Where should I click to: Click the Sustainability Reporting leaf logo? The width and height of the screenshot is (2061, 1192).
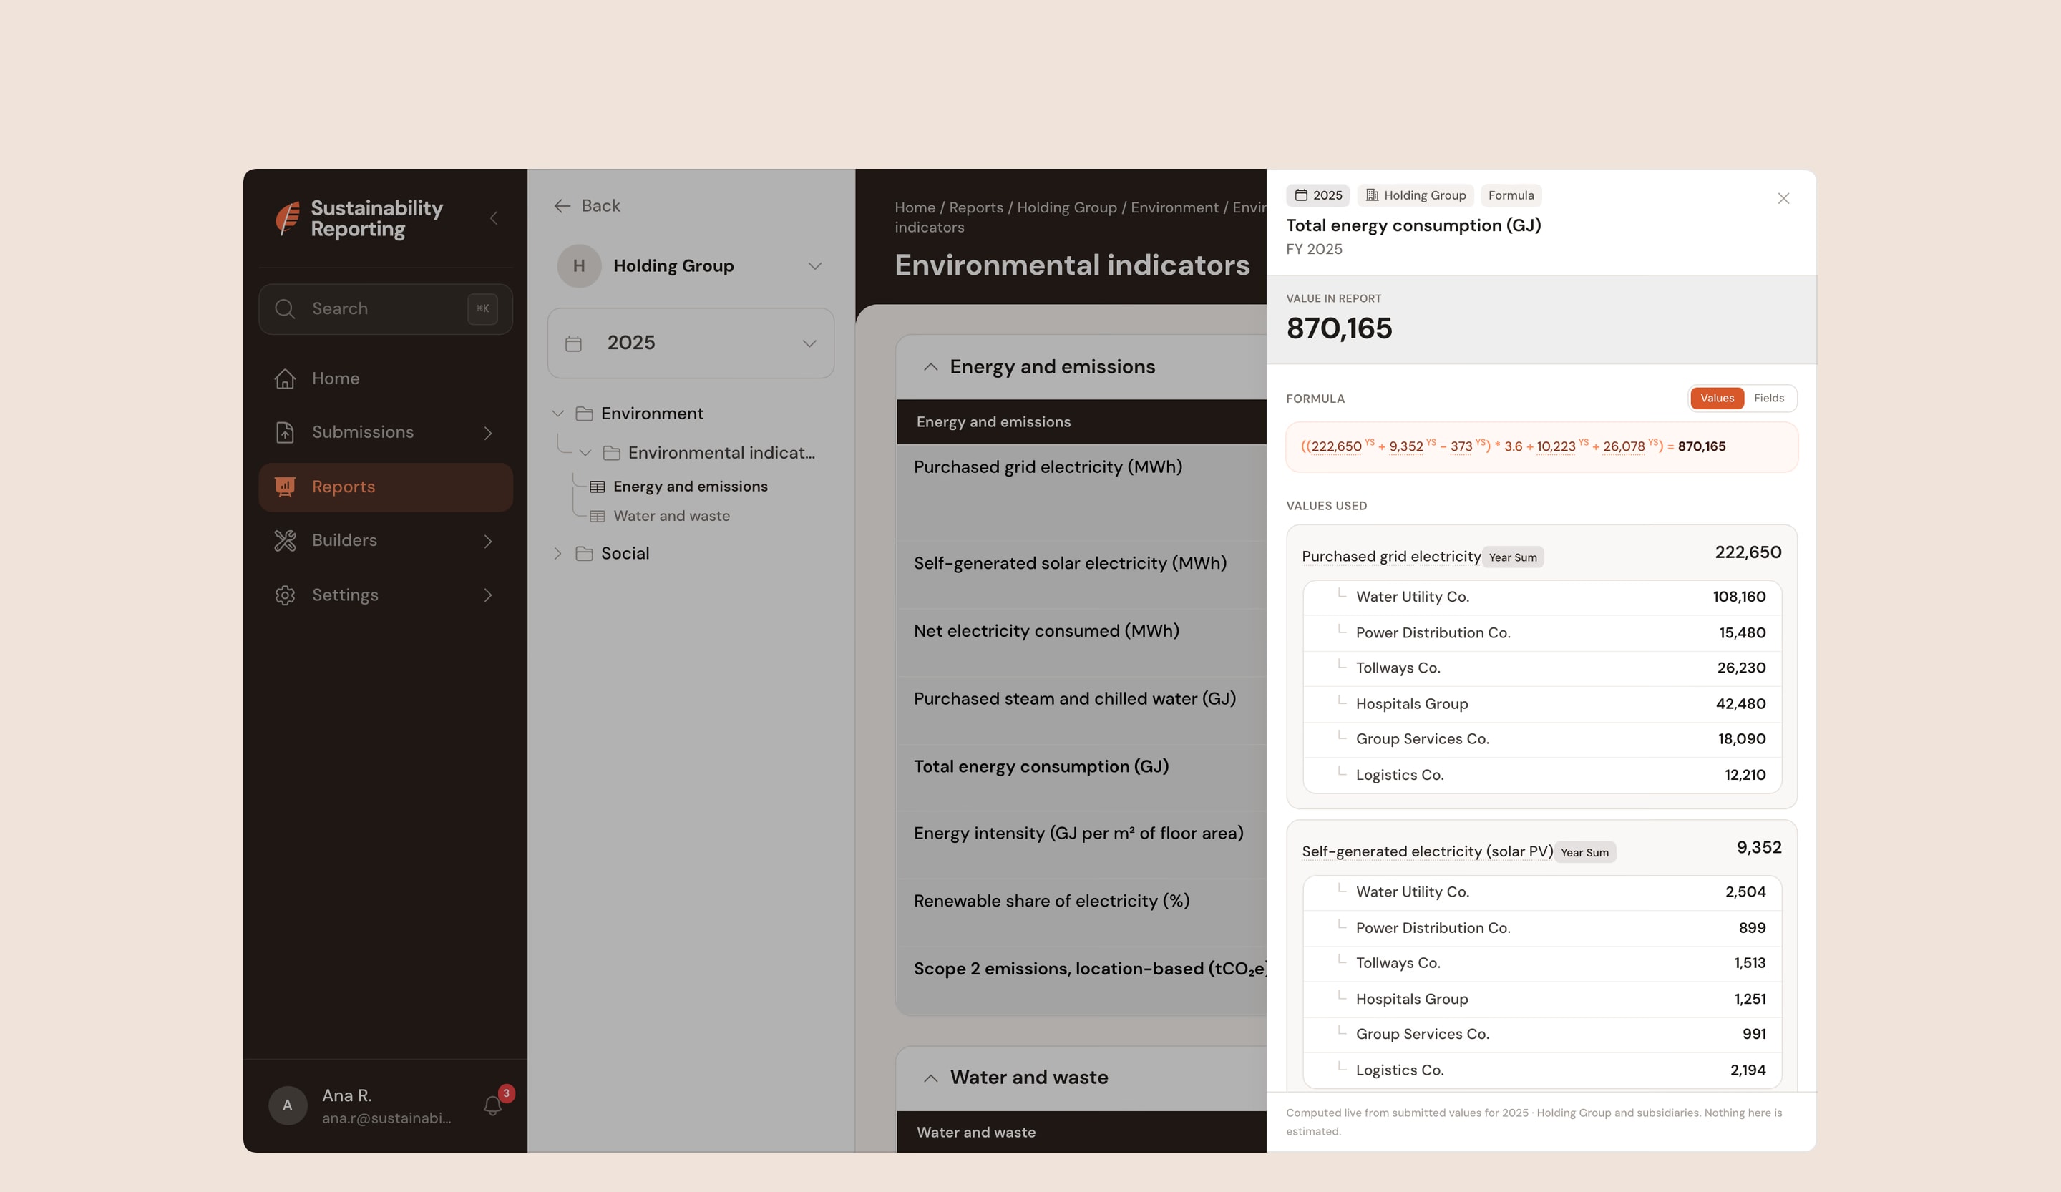pyautogui.click(x=287, y=218)
